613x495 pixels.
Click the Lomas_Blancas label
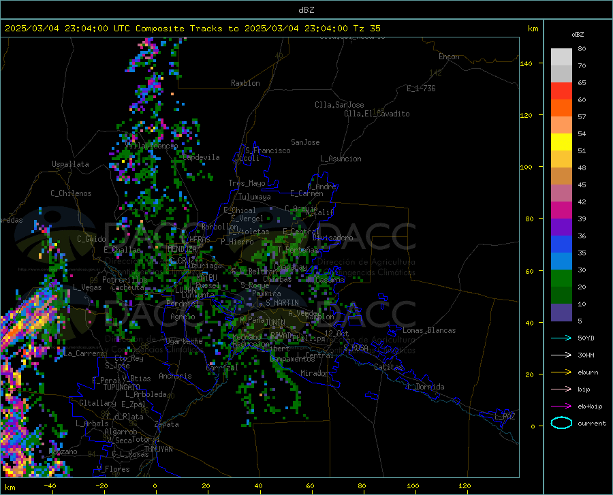pyautogui.click(x=429, y=330)
